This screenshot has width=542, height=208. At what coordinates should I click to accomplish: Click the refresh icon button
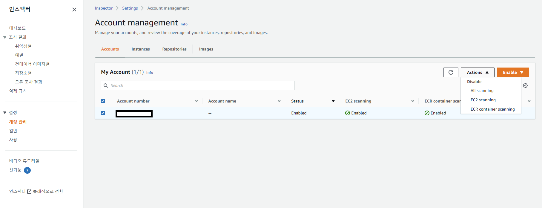[x=451, y=72]
